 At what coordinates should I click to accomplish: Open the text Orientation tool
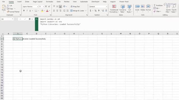coord(65,6)
